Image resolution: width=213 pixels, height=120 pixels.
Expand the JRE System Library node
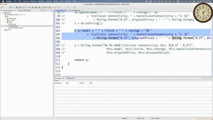click(x=3, y=15)
